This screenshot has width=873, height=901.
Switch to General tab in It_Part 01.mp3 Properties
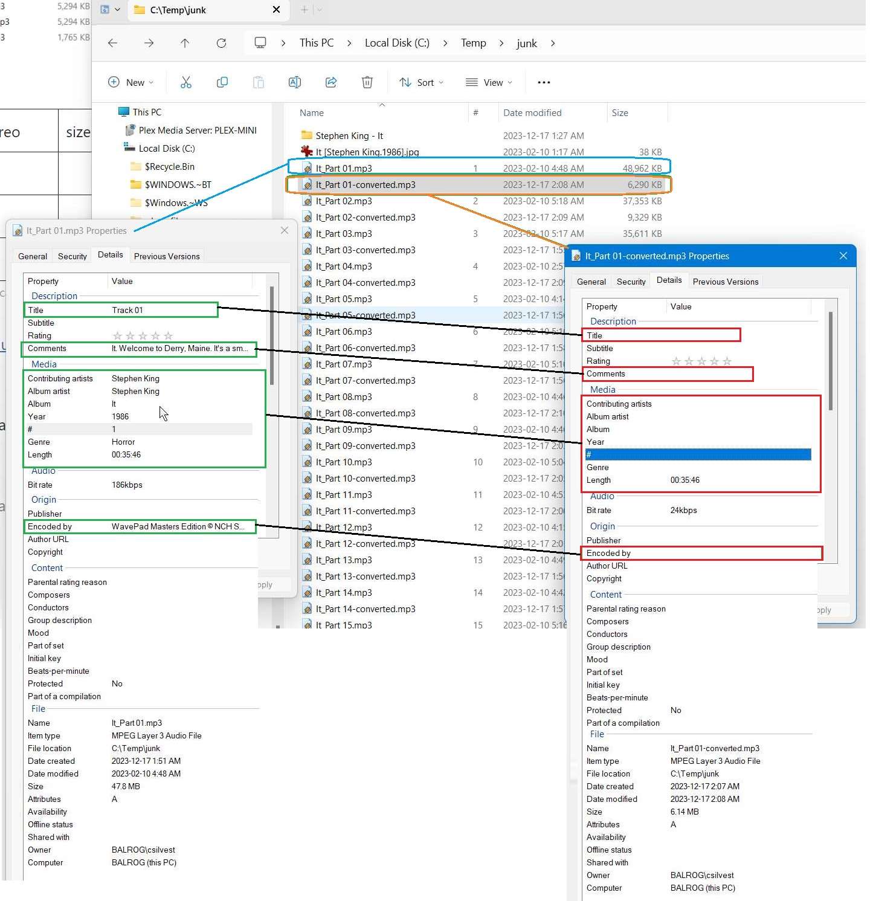pos(33,256)
